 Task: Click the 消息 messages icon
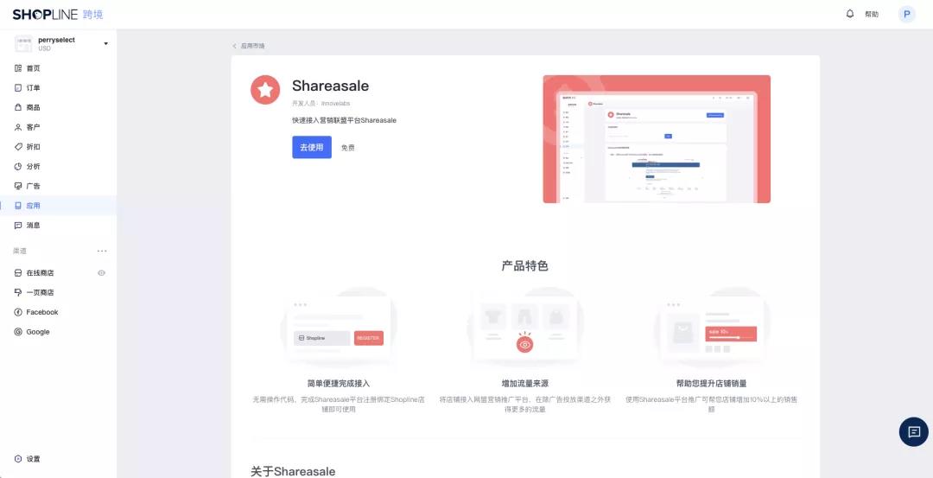point(18,226)
